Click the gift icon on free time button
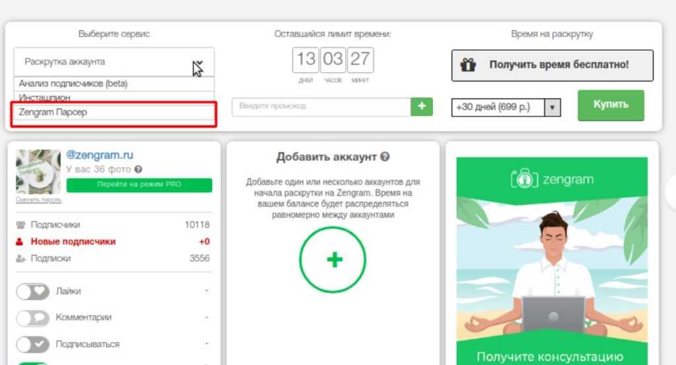The width and height of the screenshot is (676, 365). [x=468, y=65]
